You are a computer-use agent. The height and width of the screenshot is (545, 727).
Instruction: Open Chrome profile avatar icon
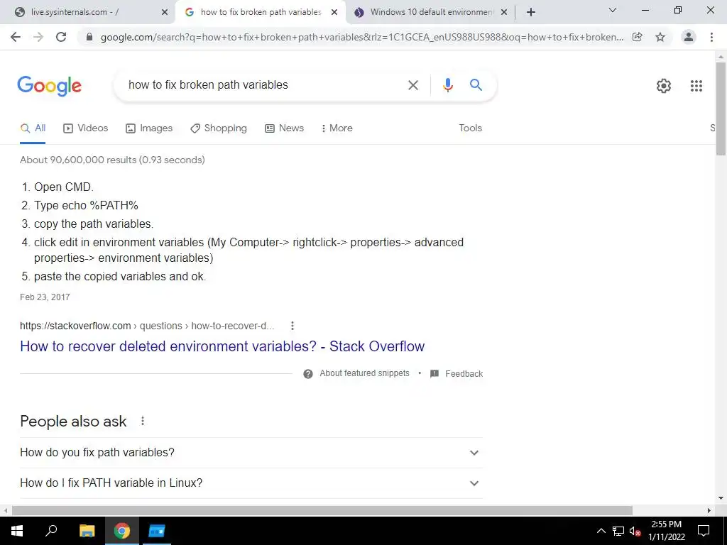pyautogui.click(x=689, y=37)
